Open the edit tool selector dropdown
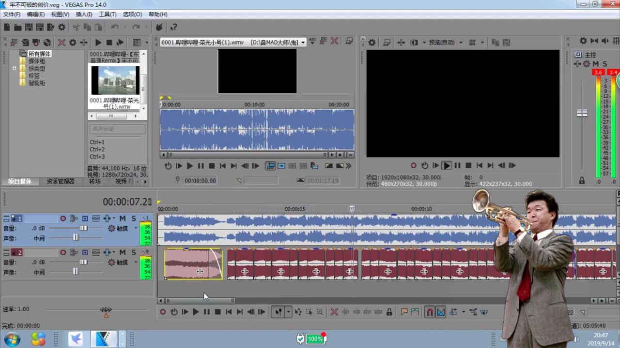This screenshot has width=620, height=348. (288, 312)
